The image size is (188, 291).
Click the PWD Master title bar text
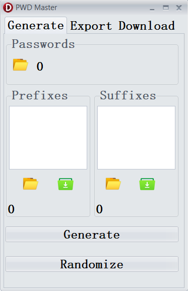click(x=36, y=8)
